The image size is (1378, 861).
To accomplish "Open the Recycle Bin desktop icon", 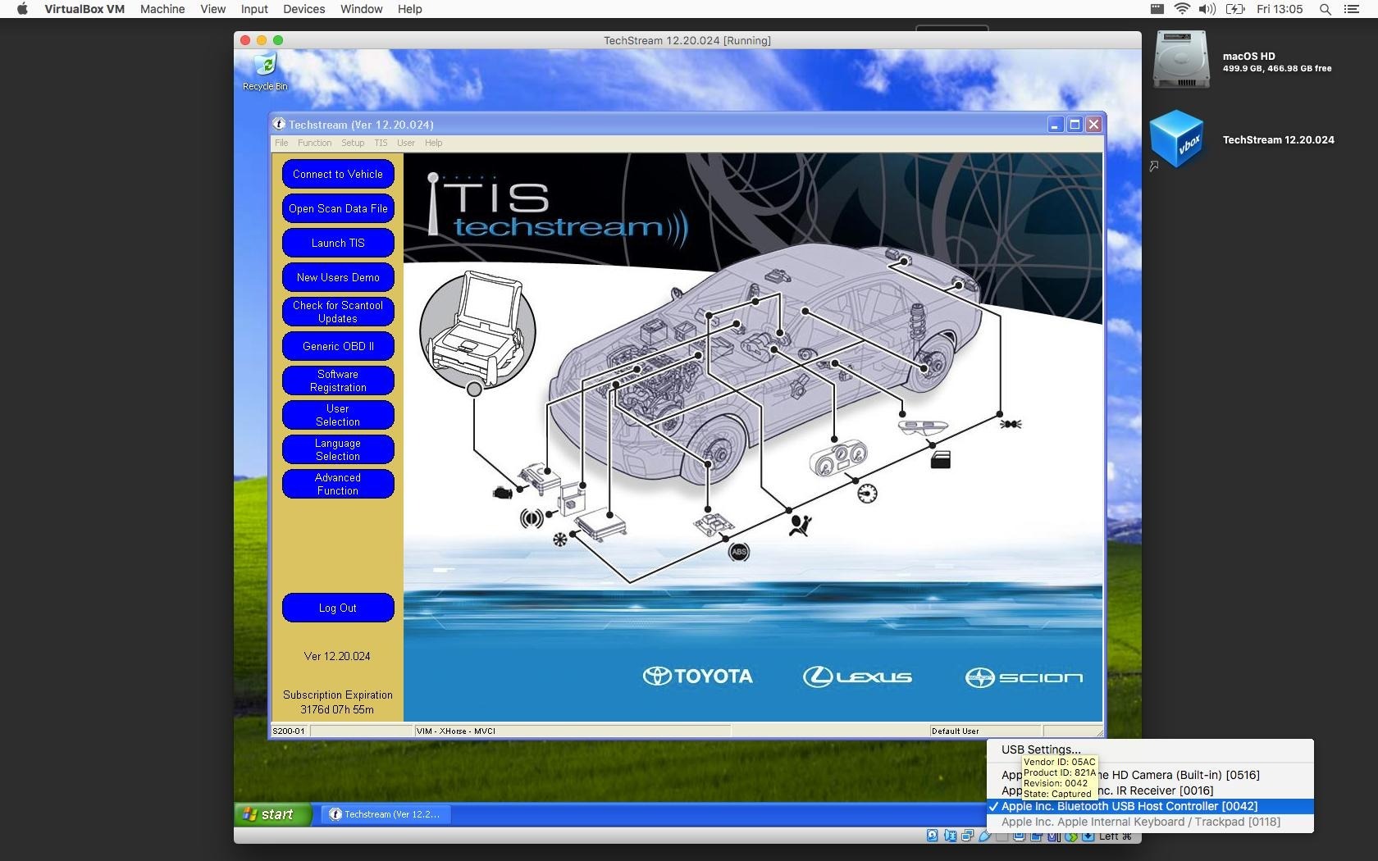I will [265, 65].
